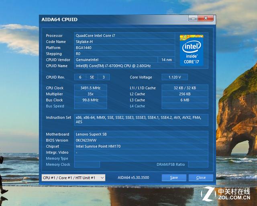This screenshot has width=257, height=206.
Task: Click the 'BIOS Version' label
Action: point(57,140)
